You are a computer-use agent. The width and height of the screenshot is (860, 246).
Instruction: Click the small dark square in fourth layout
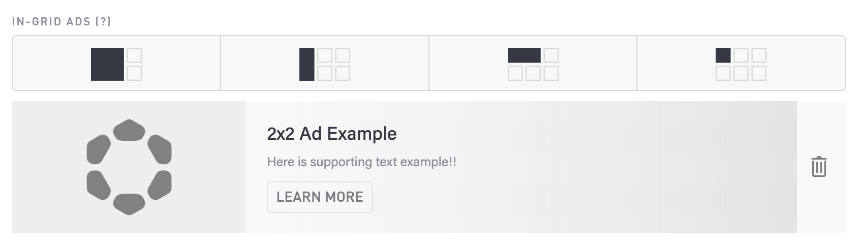coord(723,55)
